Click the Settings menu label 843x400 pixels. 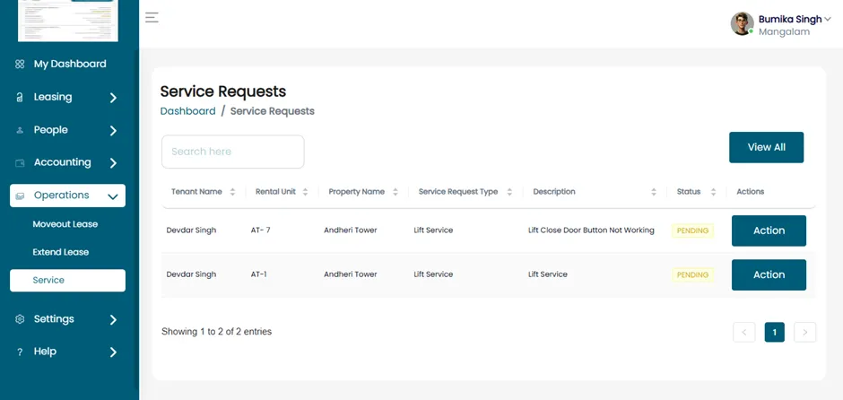pos(54,319)
